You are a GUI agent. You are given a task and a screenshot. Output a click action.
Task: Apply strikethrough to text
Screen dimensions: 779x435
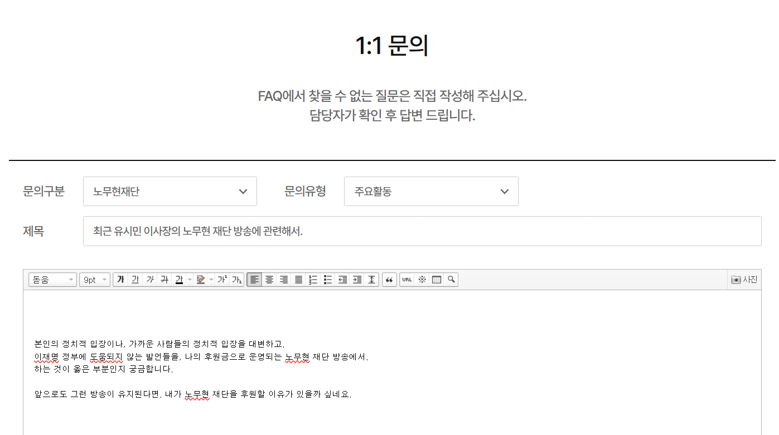[x=164, y=280]
